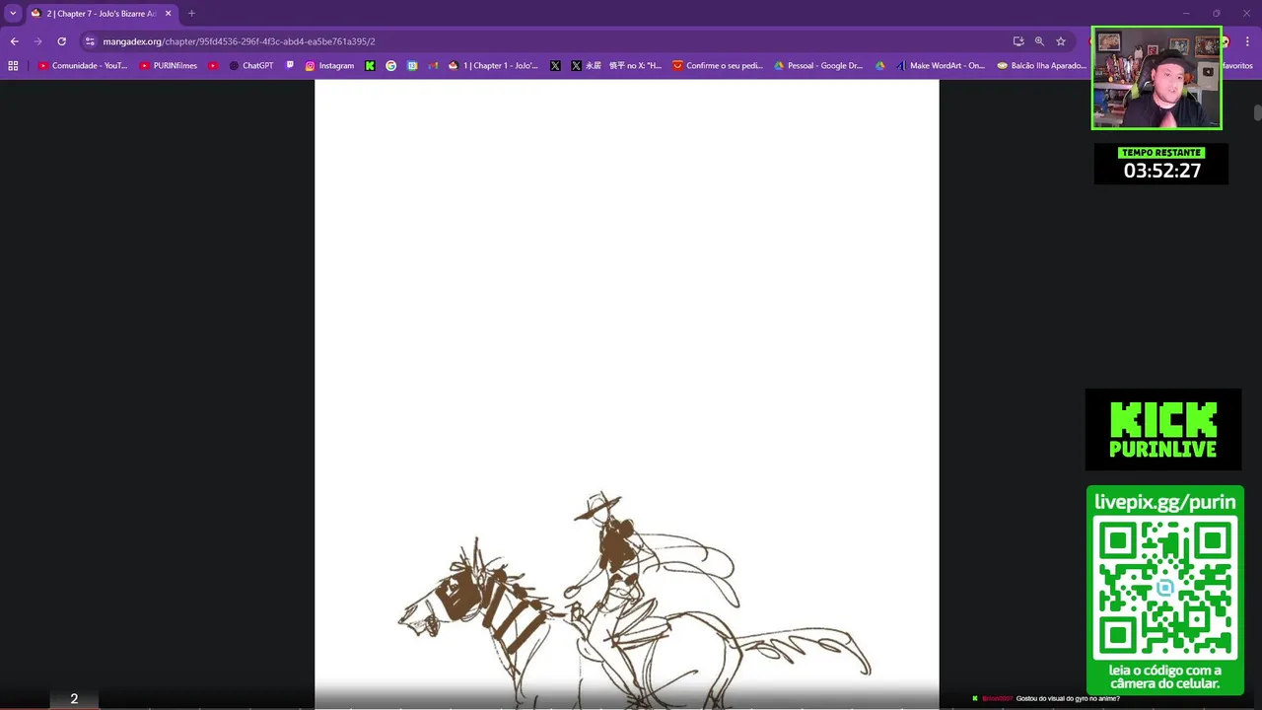Screen dimensions: 1262x710
Task: Open the green Kick icon bookmark
Action: (x=370, y=66)
